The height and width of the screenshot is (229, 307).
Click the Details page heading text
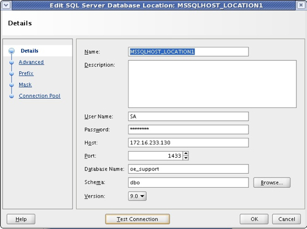pos(20,23)
